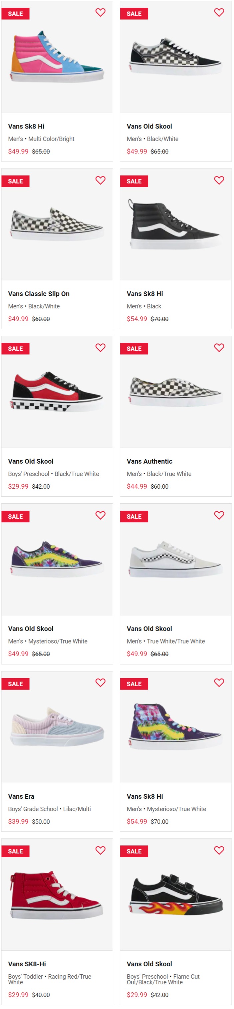This screenshot has width=234, height=1009.
Task: Click the $54.99 price on black Sk8 Hi
Action: [x=137, y=319]
